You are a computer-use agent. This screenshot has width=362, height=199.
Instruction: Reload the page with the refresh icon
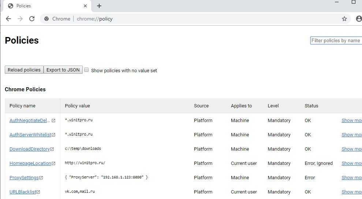coord(32,19)
